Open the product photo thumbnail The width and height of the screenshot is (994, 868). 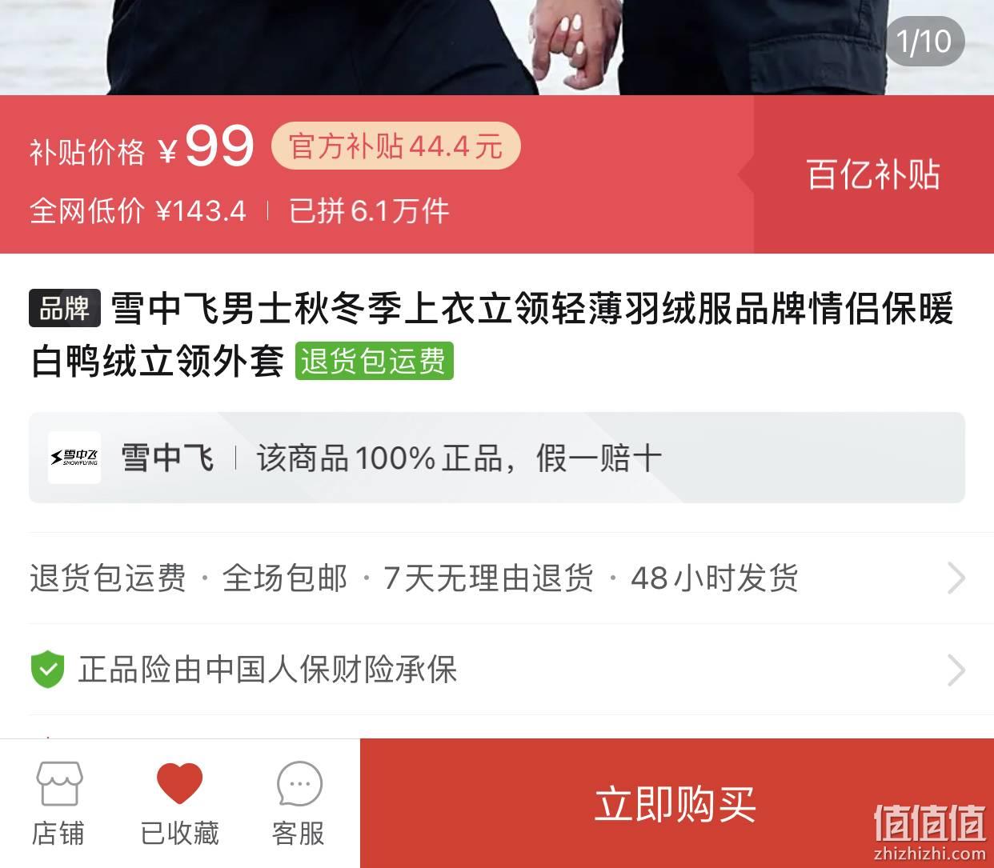pos(497,47)
